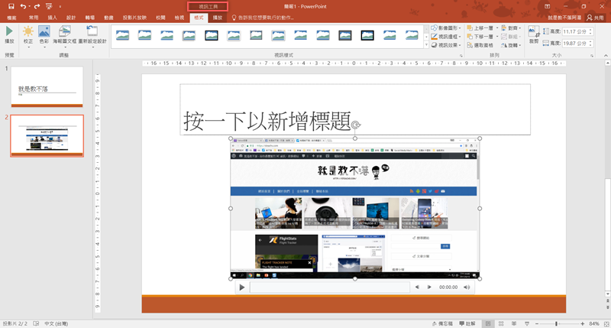
Task: Open the 旋轉 rotate dropdown
Action: pyautogui.click(x=511, y=45)
